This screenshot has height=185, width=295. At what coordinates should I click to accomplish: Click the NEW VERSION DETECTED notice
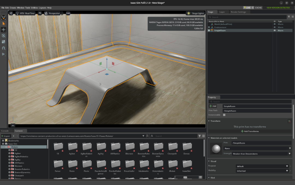coord(278,8)
